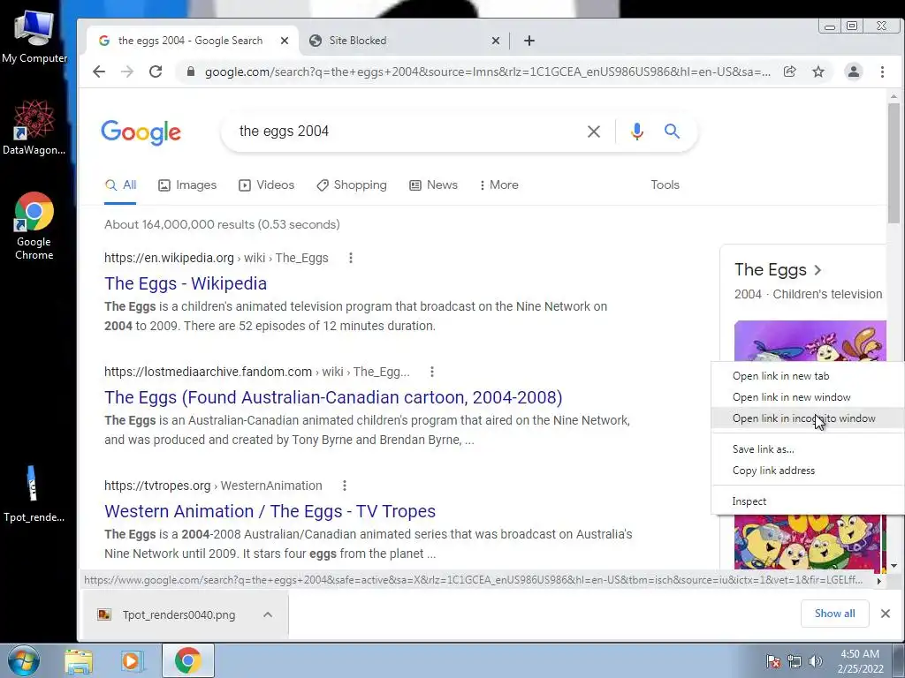
Task: Open Windows Explorer from the taskbar
Action: pyautogui.click(x=79, y=660)
